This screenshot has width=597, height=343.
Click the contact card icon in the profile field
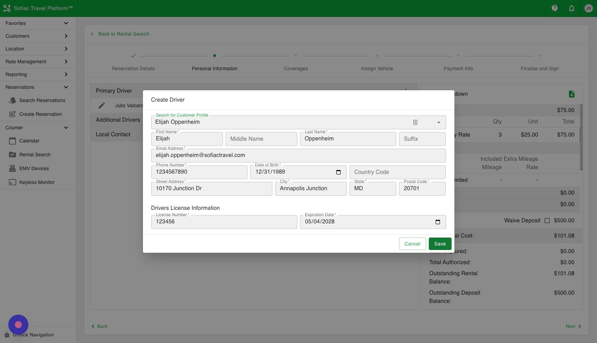tap(415, 122)
